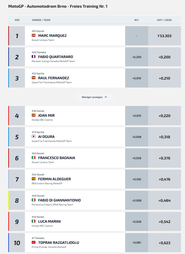Click the INT. column header
Viewport: 185px width, 254px height.
137,20
